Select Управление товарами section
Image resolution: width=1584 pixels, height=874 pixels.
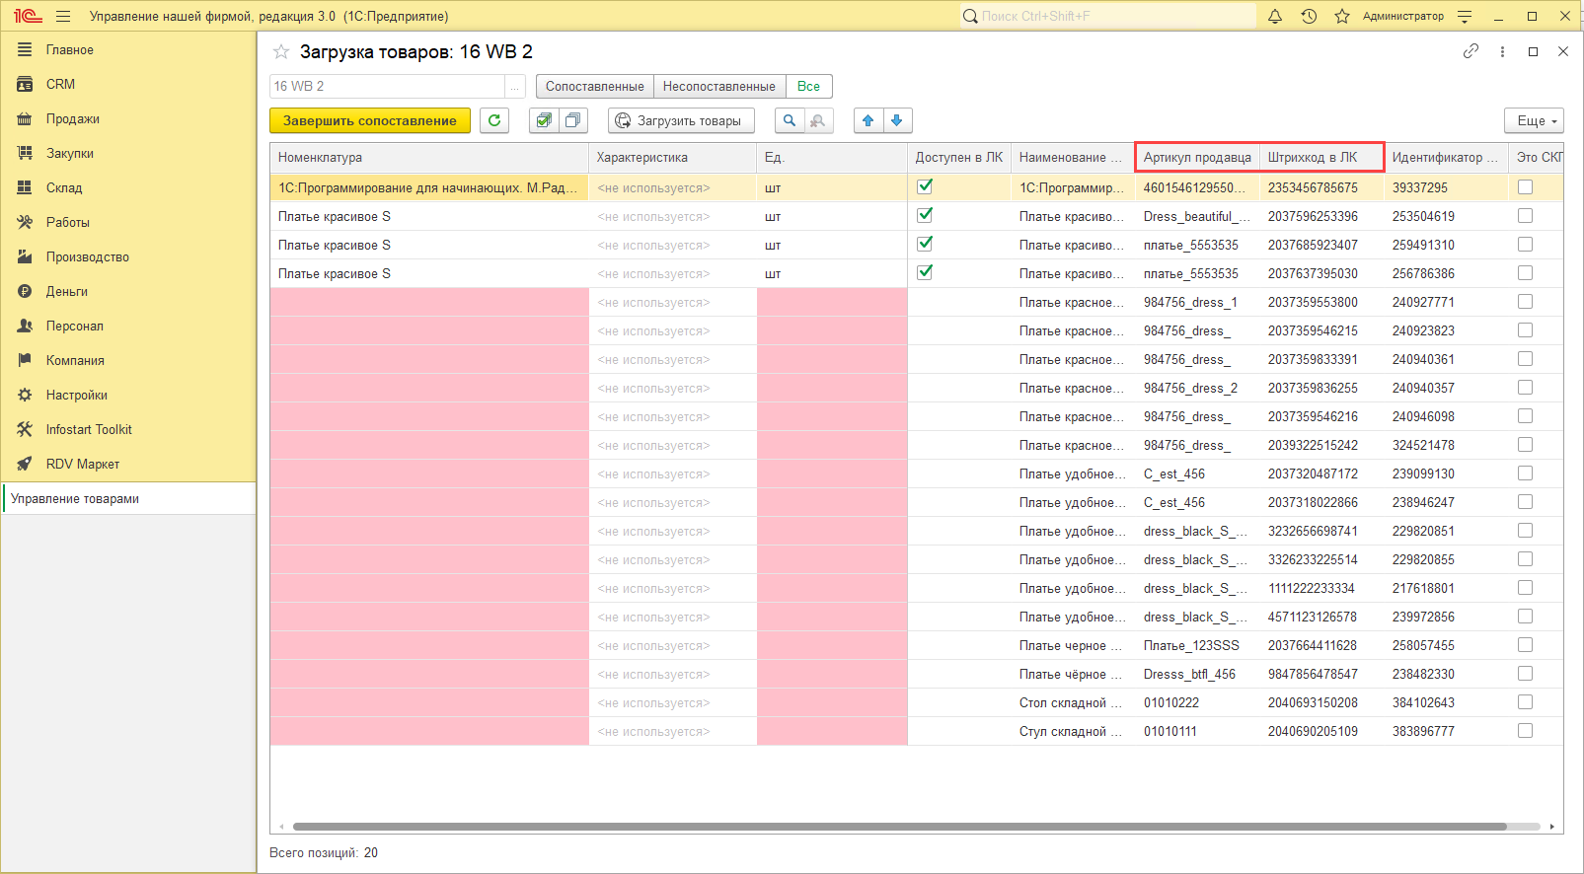pyautogui.click(x=128, y=498)
